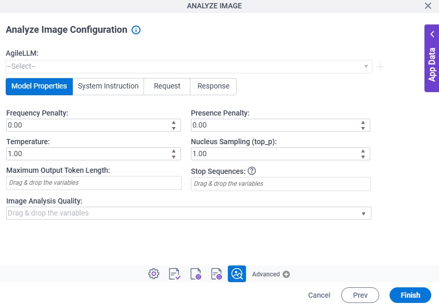Image resolution: width=439 pixels, height=304 pixels.
Task: Expand the Image Analysis Quality dropdown
Action: (x=189, y=213)
